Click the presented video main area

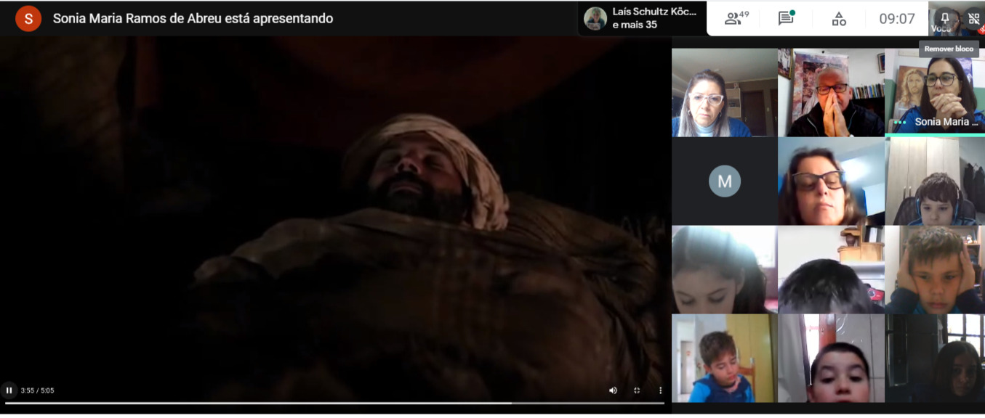click(x=334, y=210)
